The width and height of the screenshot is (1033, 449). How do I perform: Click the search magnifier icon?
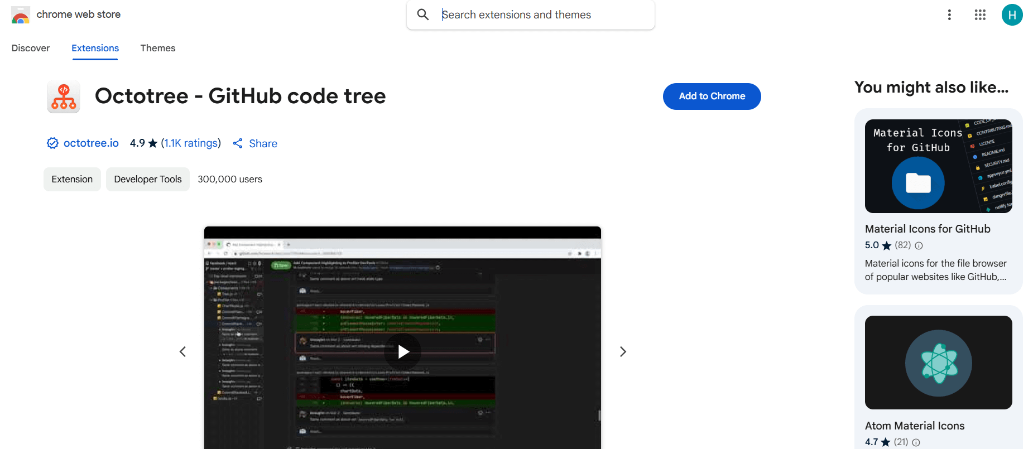423,15
